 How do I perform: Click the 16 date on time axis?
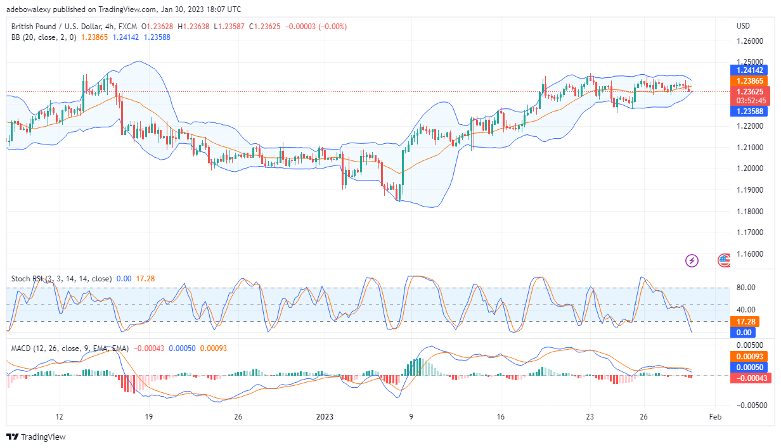[x=501, y=417]
